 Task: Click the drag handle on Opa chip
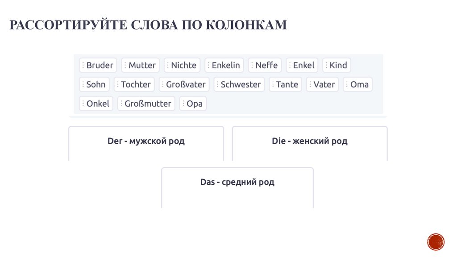click(183, 104)
